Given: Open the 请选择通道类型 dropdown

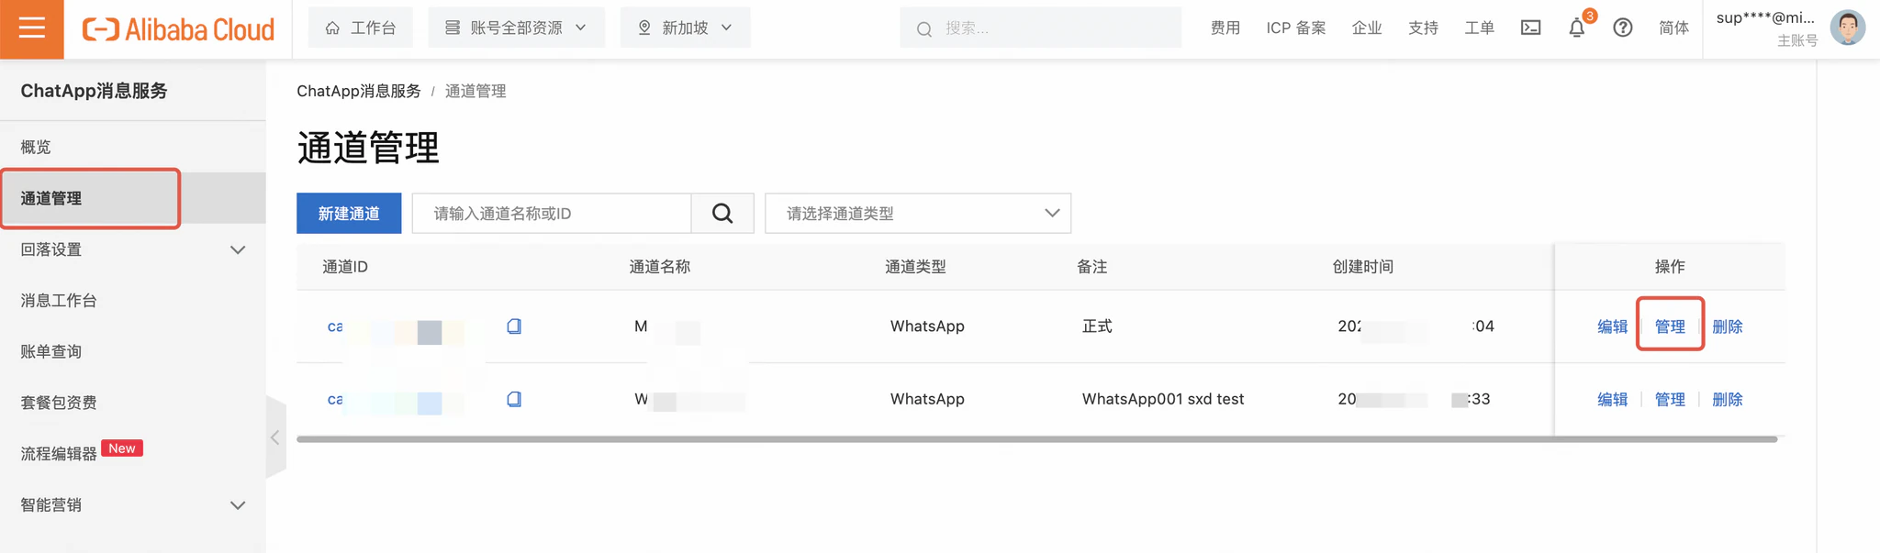Looking at the screenshot, I should pos(918,213).
